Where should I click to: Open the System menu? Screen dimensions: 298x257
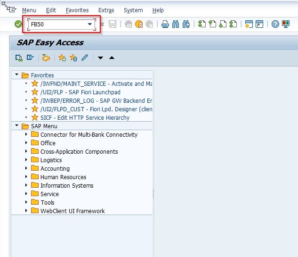133,10
